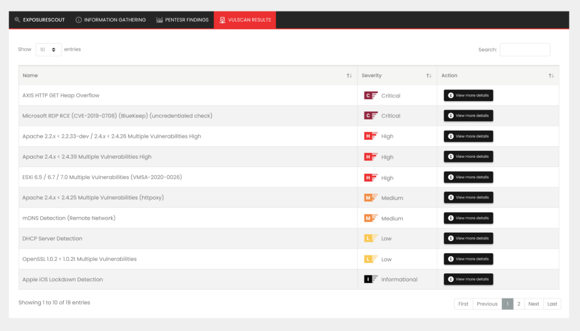
Task: Click the info icon in Information Gathering tab
Action: (x=78, y=20)
